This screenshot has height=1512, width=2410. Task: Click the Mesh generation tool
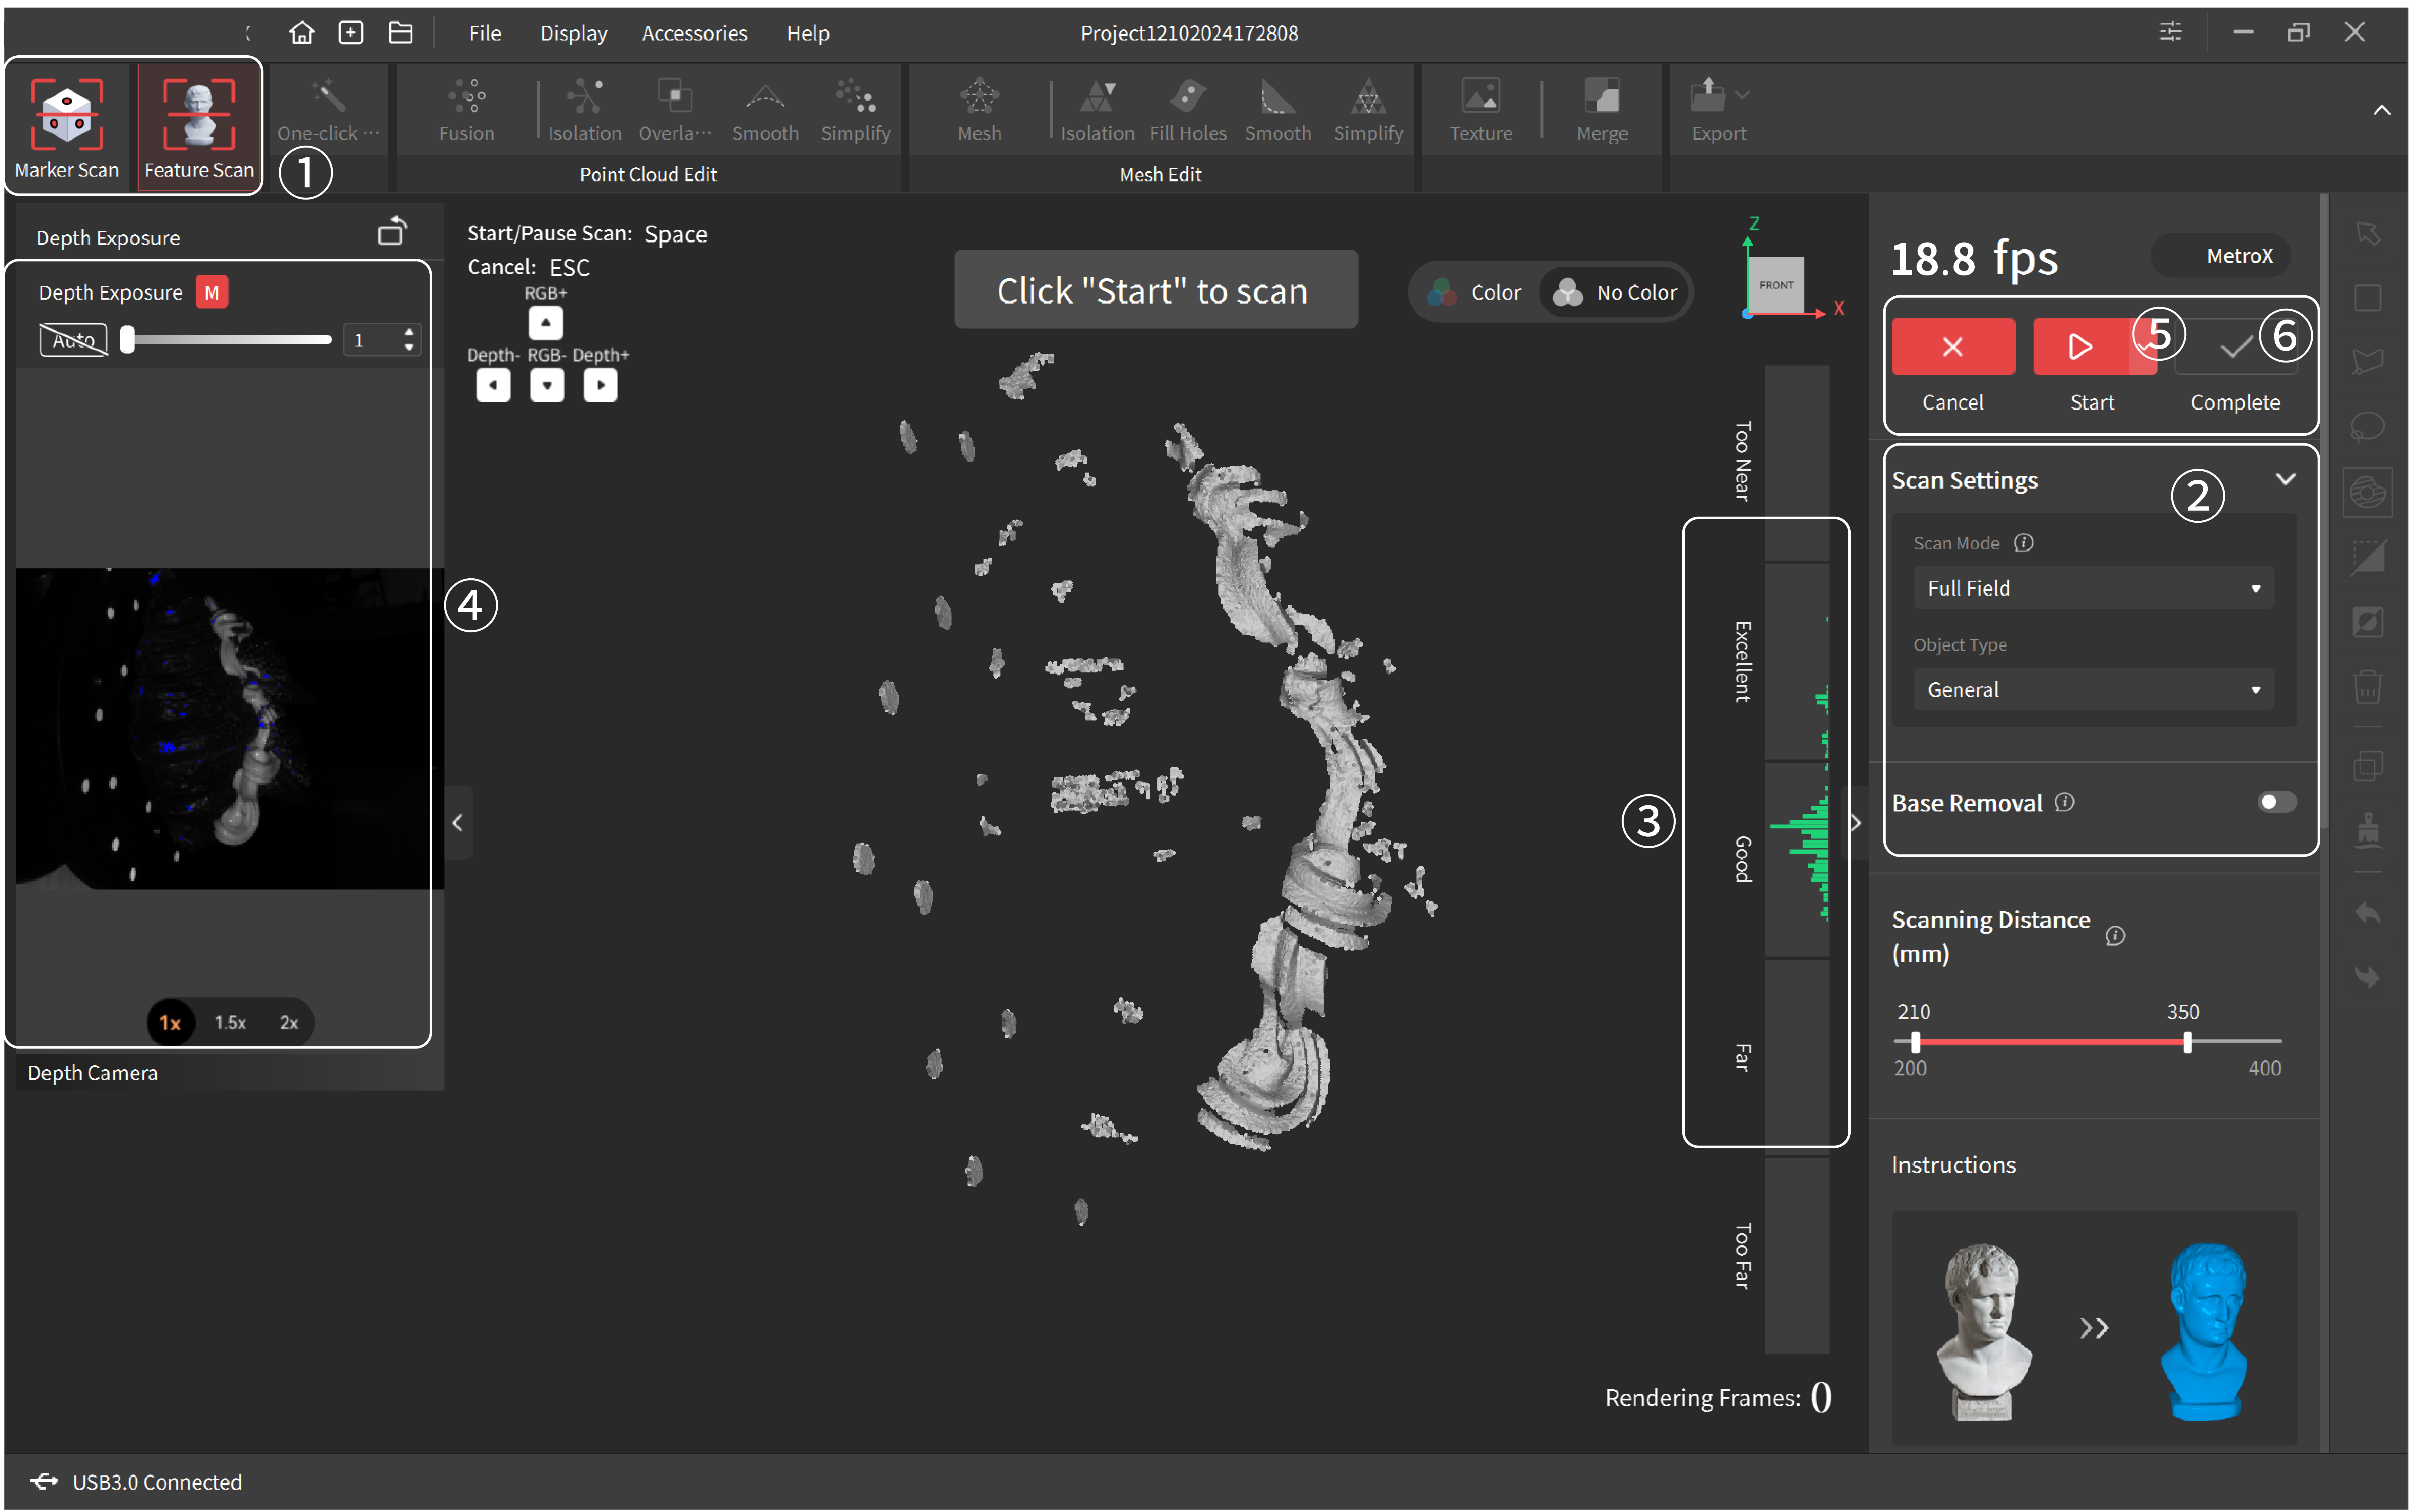click(979, 110)
